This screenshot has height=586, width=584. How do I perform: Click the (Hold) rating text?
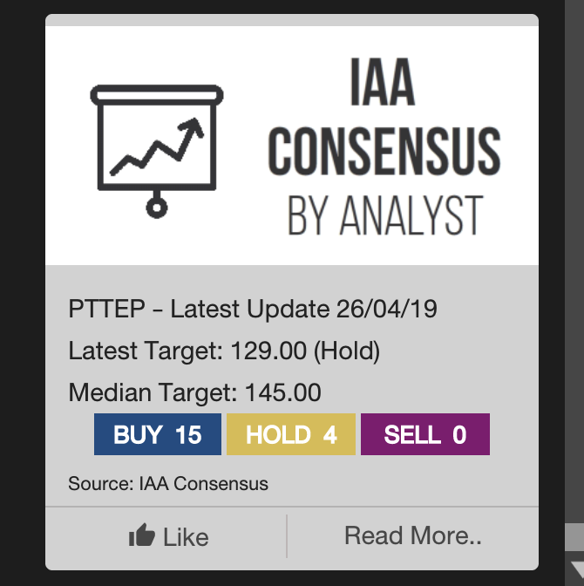(x=346, y=351)
